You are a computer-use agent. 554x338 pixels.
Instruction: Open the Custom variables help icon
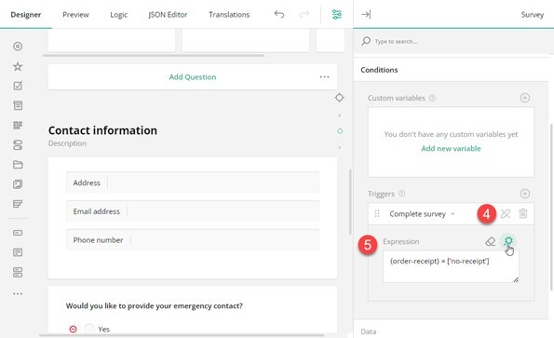pos(432,98)
